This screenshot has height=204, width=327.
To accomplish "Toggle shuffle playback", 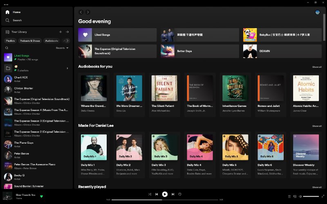I will click(150, 194).
